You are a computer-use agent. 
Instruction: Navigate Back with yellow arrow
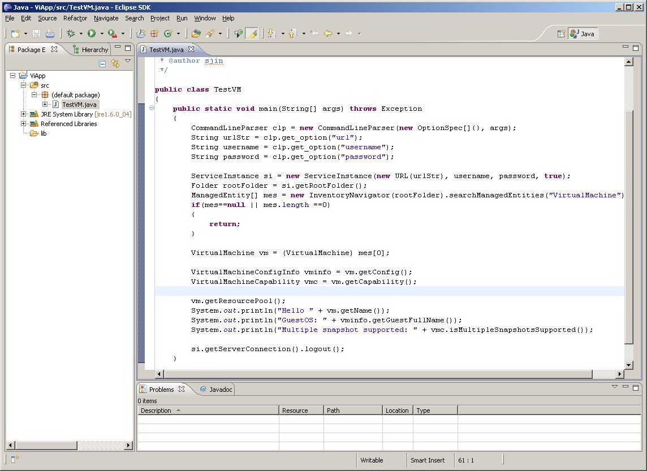[x=328, y=33]
